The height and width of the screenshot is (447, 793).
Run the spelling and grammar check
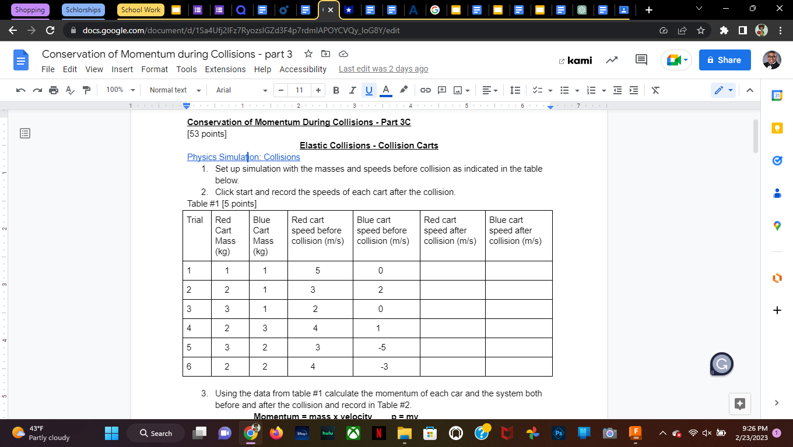(x=70, y=90)
